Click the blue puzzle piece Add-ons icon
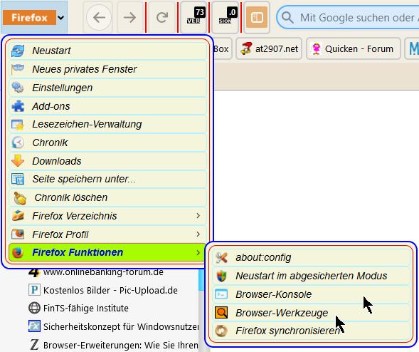The height and width of the screenshot is (352, 419). (x=18, y=106)
